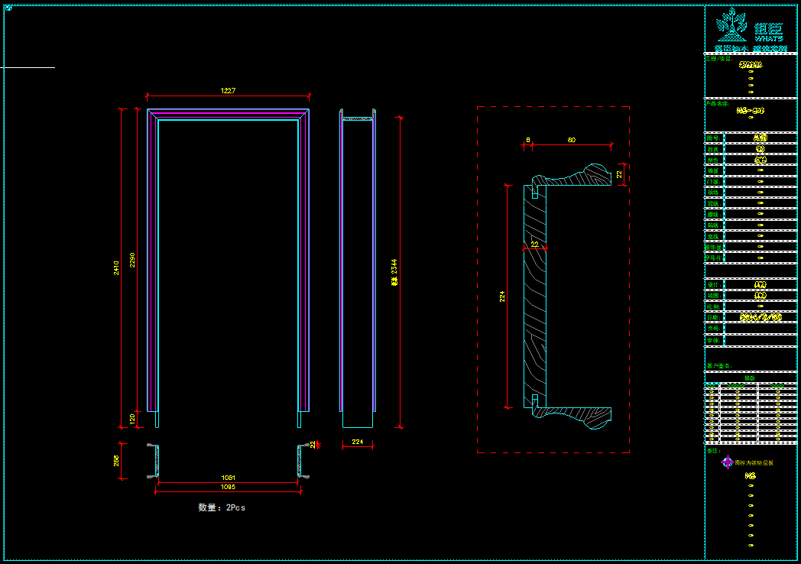Select the 1085 width dimension
This screenshot has height=564, width=801.
coord(228,487)
